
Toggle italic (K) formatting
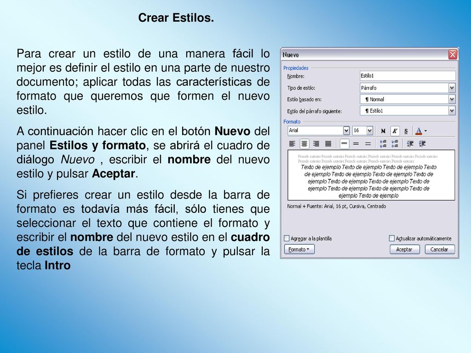[x=395, y=131]
